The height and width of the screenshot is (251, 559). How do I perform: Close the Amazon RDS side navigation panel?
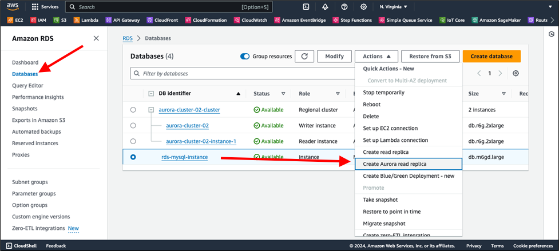pos(96,38)
